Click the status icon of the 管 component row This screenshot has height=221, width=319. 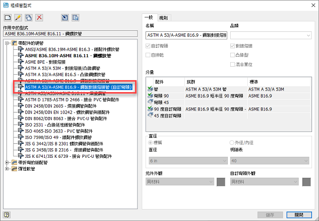151,89
